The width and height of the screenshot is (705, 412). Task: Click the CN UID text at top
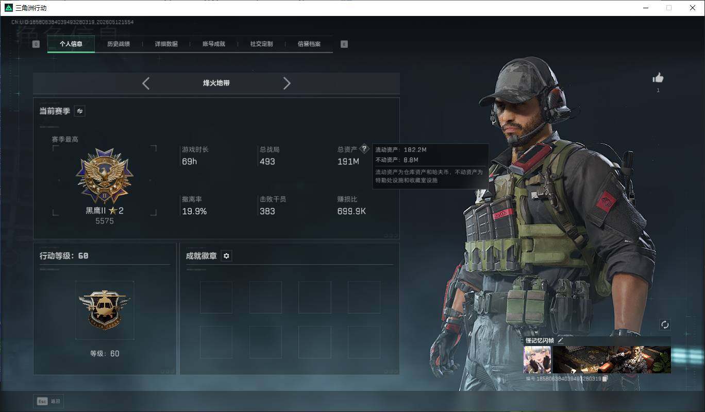(73, 22)
